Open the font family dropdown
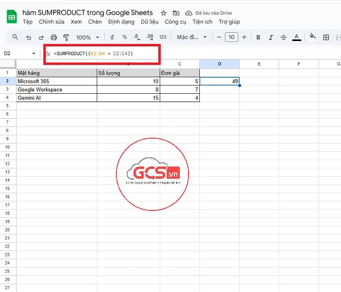The width and height of the screenshot is (341, 292). click(191, 37)
